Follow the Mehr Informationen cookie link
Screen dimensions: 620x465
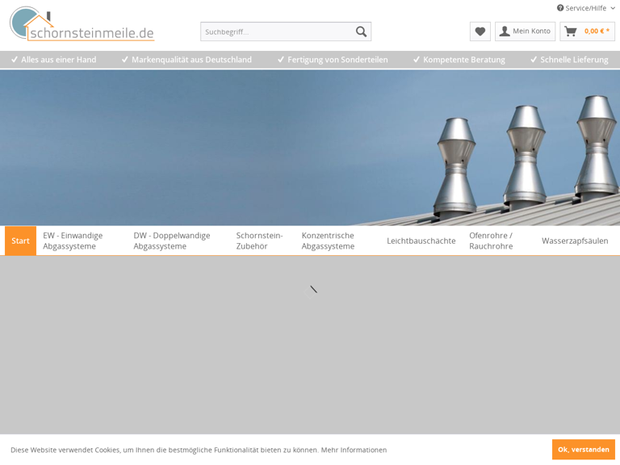point(354,450)
